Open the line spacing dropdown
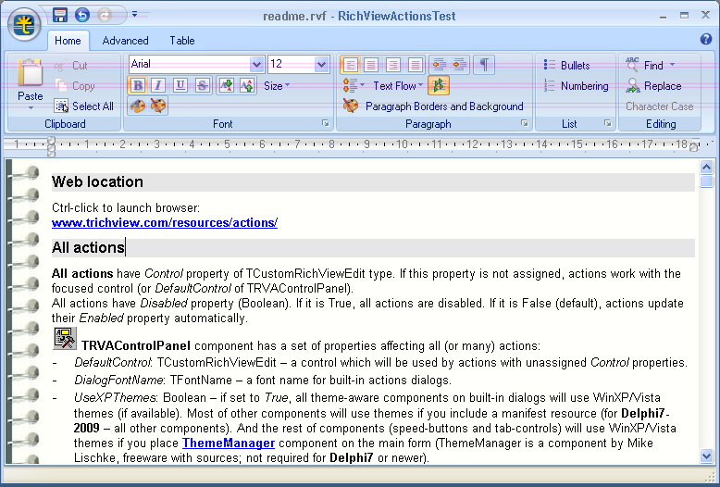Screen dimensions: 720x487 (x=354, y=85)
